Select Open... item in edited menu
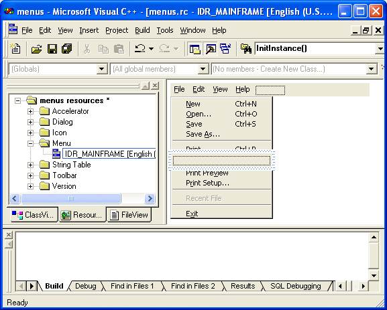This screenshot has width=387, height=310. [221, 114]
